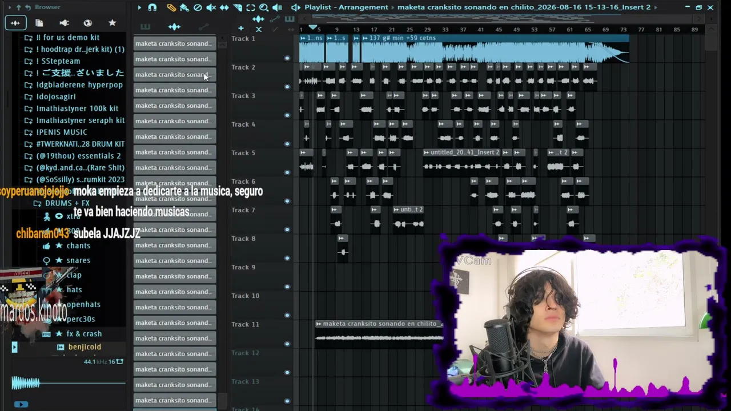Open the browser starred favorites tab
Screen dimensions: 731x411
113,23
